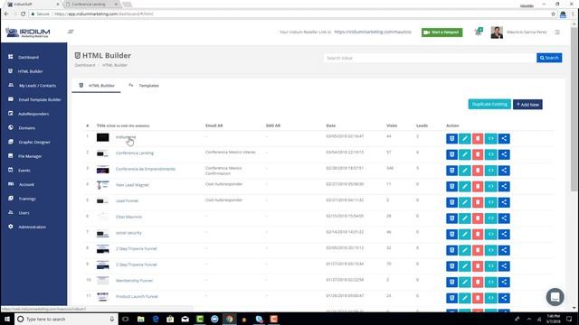Share the Product Launch Funnel page

(504, 298)
